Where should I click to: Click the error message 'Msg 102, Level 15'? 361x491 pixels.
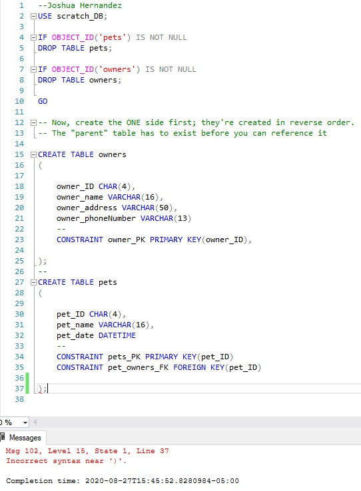click(87, 451)
